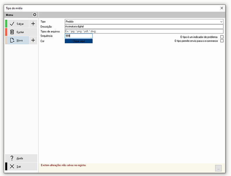Enable 'O tipo permite envio para o e-commerce'
The height and width of the screenshot is (176, 231).
click(x=222, y=41)
